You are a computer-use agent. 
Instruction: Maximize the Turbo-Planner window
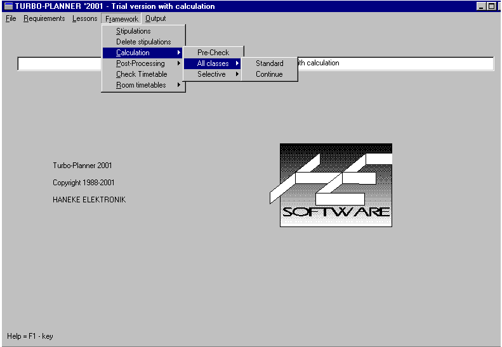point(491,6)
